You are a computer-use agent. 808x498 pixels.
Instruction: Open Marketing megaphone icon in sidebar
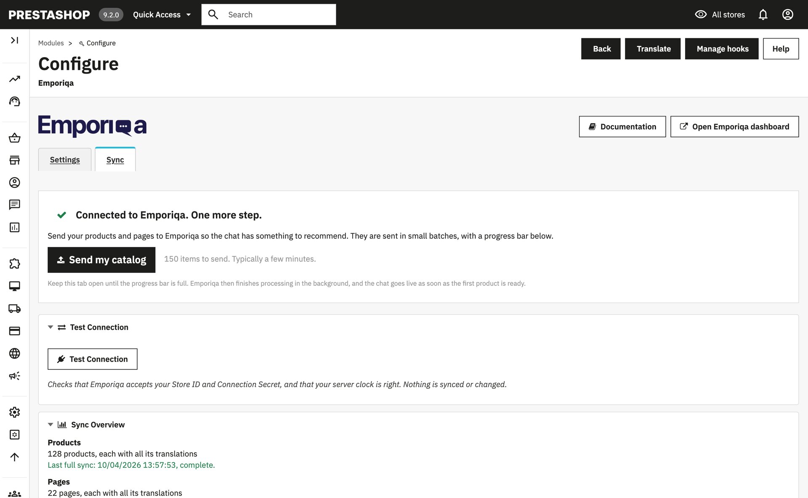pyautogui.click(x=15, y=376)
